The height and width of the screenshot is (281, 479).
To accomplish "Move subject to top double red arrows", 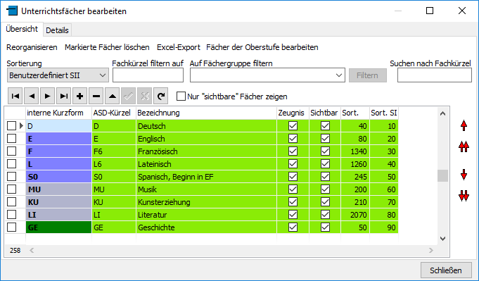I will (x=464, y=146).
